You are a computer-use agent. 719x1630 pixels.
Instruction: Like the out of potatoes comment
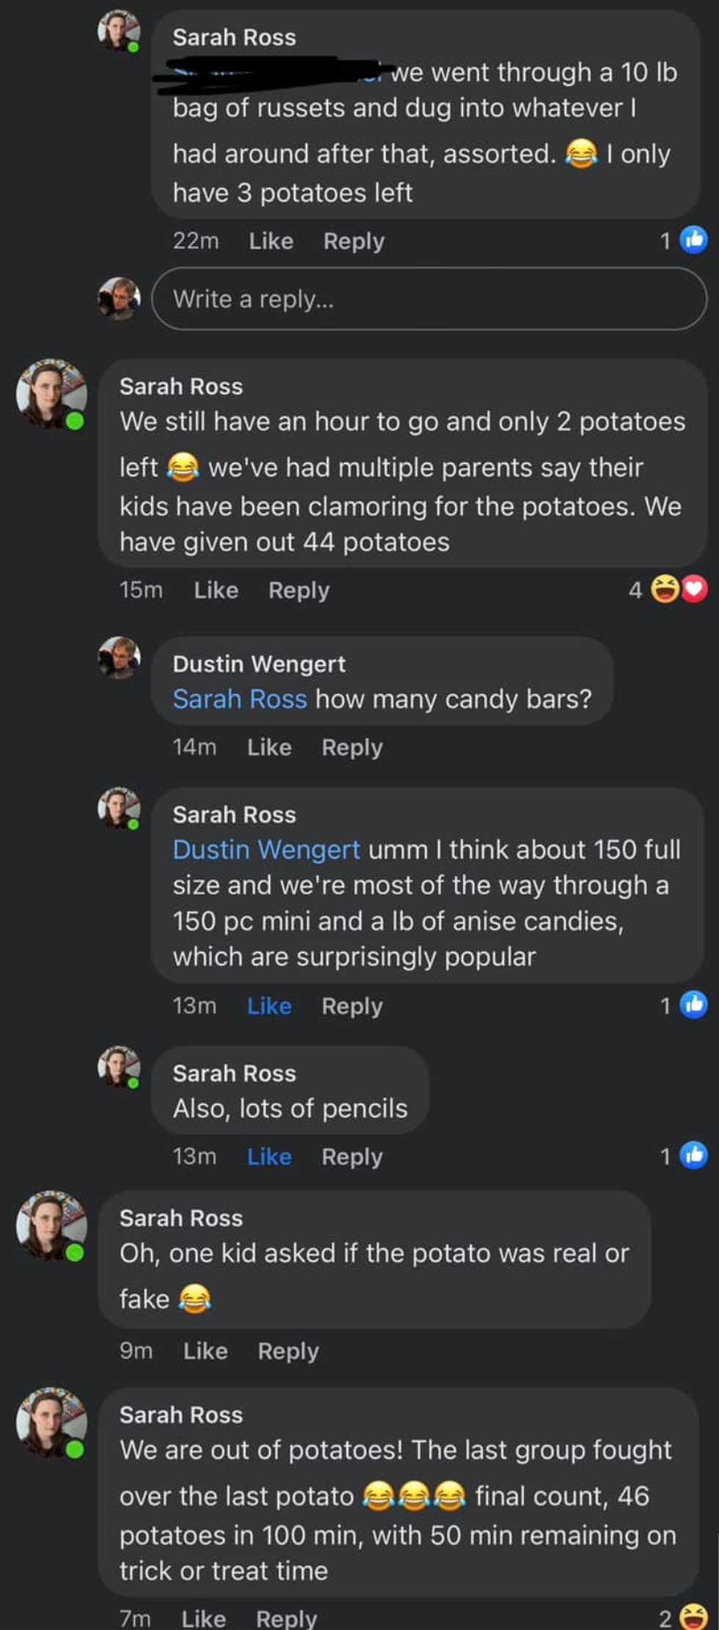click(203, 1618)
